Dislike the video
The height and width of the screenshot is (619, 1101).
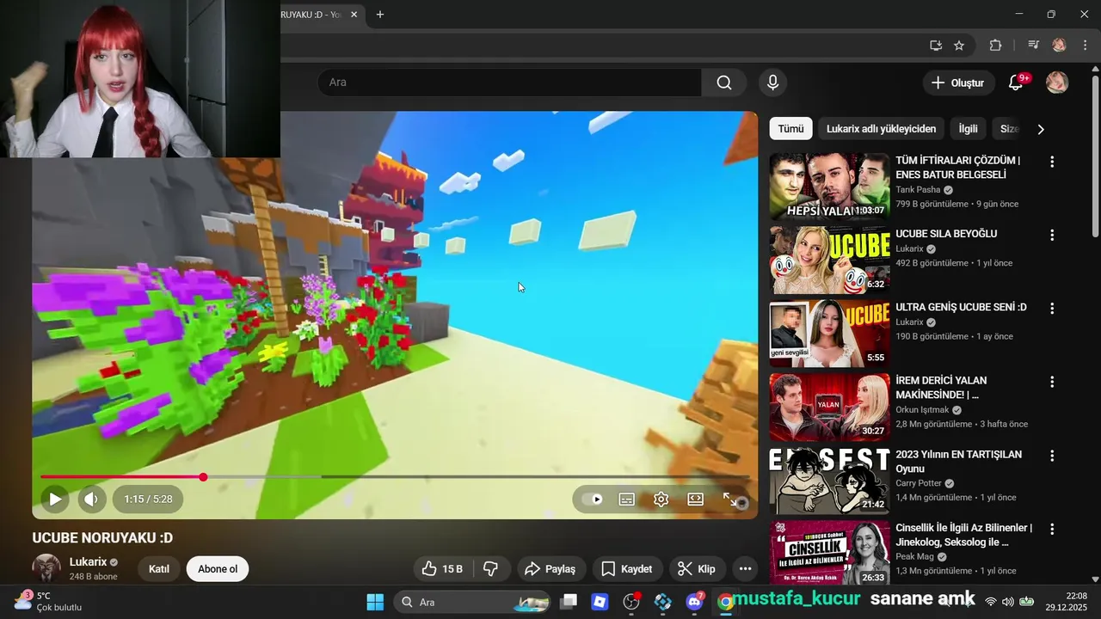491,569
